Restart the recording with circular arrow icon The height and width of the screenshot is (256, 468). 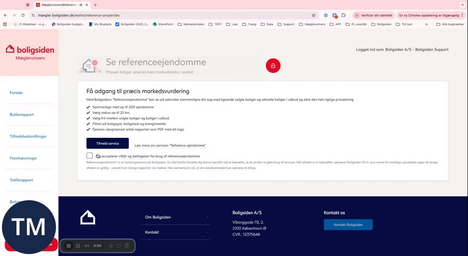click(119, 246)
